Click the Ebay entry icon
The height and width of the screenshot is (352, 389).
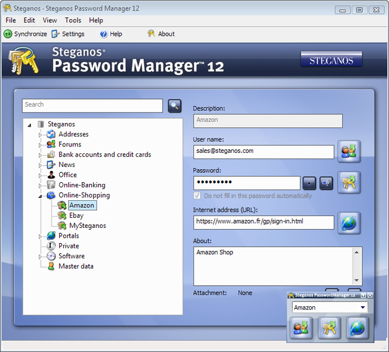point(62,216)
